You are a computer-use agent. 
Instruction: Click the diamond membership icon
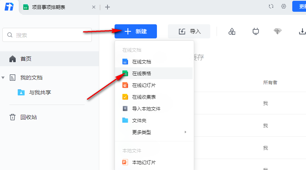[x=278, y=31]
